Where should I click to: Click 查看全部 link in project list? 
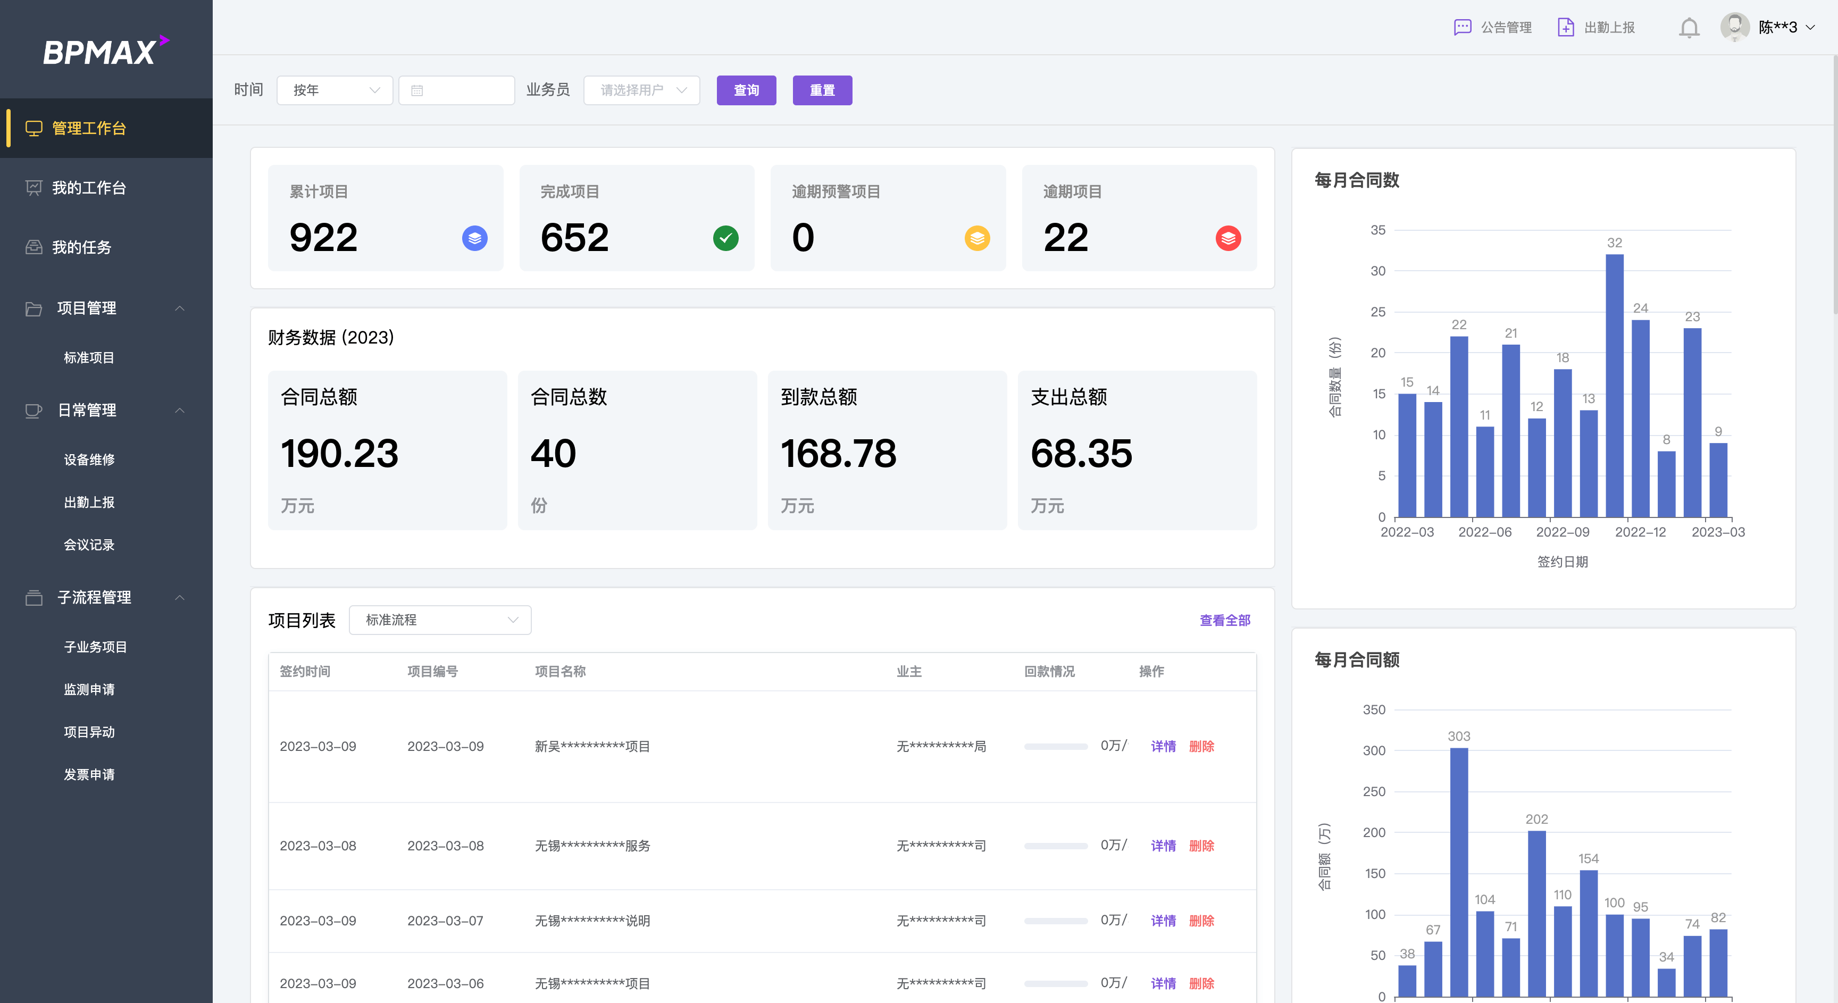pos(1224,621)
